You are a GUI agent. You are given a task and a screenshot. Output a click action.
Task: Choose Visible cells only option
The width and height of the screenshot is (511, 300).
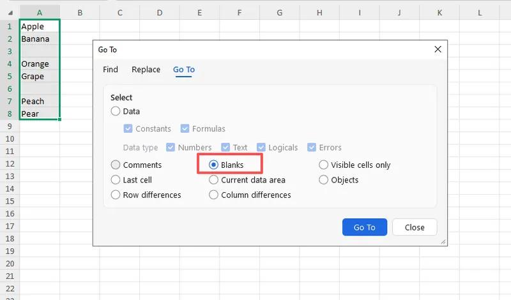tap(324, 165)
